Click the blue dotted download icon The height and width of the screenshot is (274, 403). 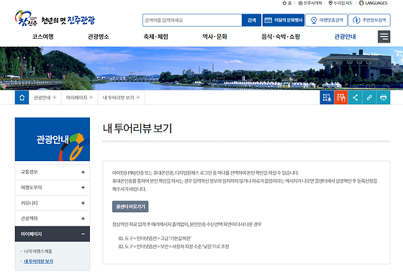pyautogui.click(x=327, y=97)
